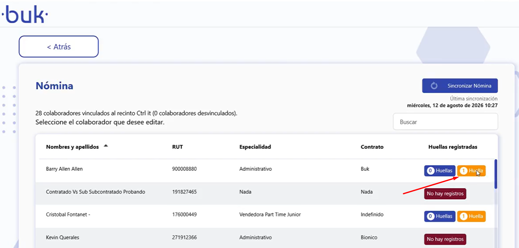This screenshot has width=519, height=248.
Task: Select collaborator Cristobal Fontanet
Action: 68,215
